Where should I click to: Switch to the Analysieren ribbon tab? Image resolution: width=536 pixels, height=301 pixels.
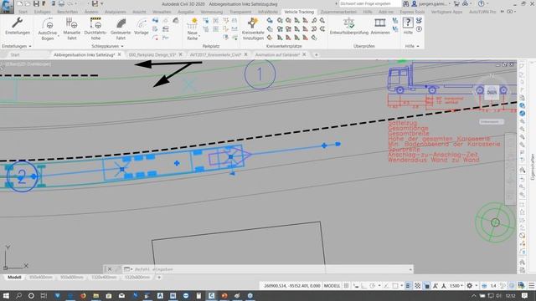[116, 12]
